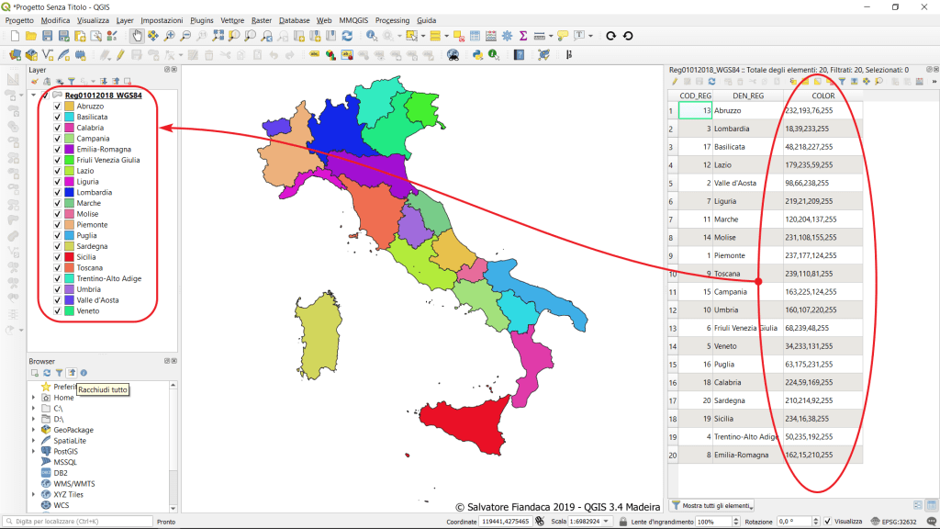
Task: Select the Pan Map hand tool
Action: pos(137,36)
